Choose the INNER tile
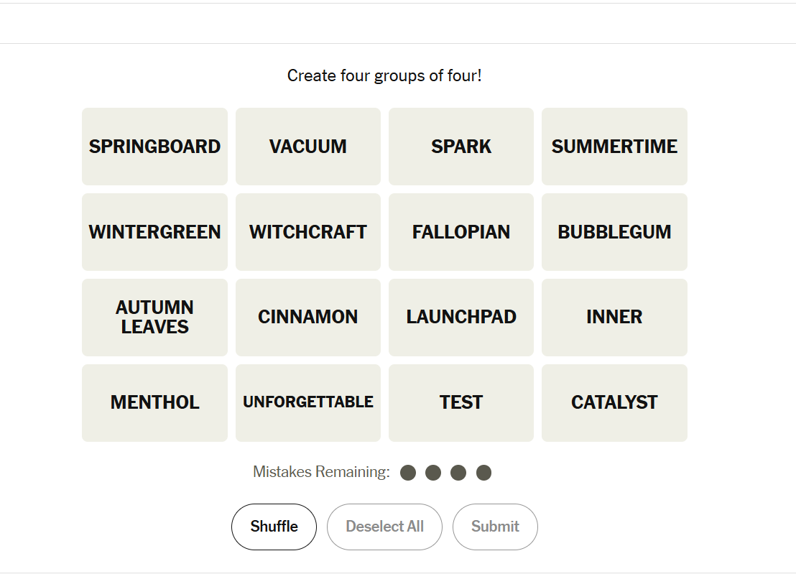The width and height of the screenshot is (796, 574). 614,318
